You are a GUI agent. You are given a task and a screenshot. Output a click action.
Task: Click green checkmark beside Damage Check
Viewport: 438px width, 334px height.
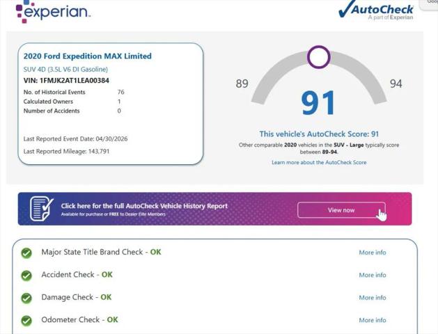coord(26,299)
